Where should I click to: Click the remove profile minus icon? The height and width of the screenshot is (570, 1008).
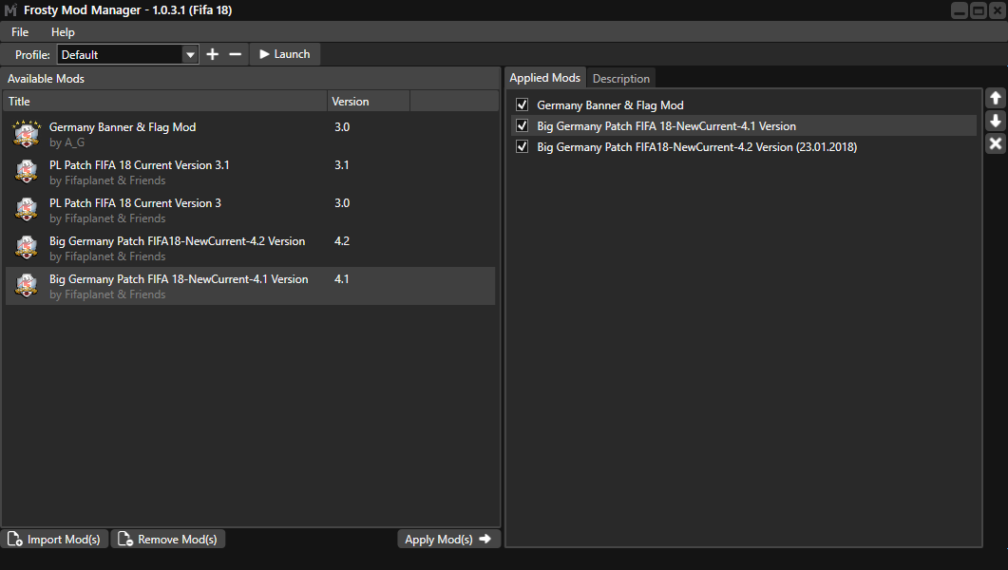tap(236, 54)
